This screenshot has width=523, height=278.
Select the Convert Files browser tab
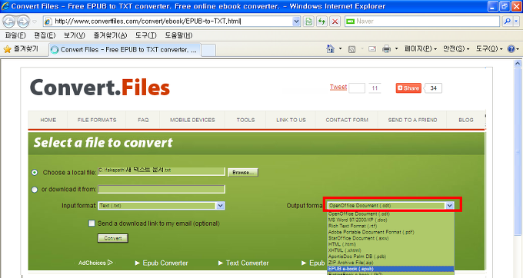pyautogui.click(x=125, y=50)
